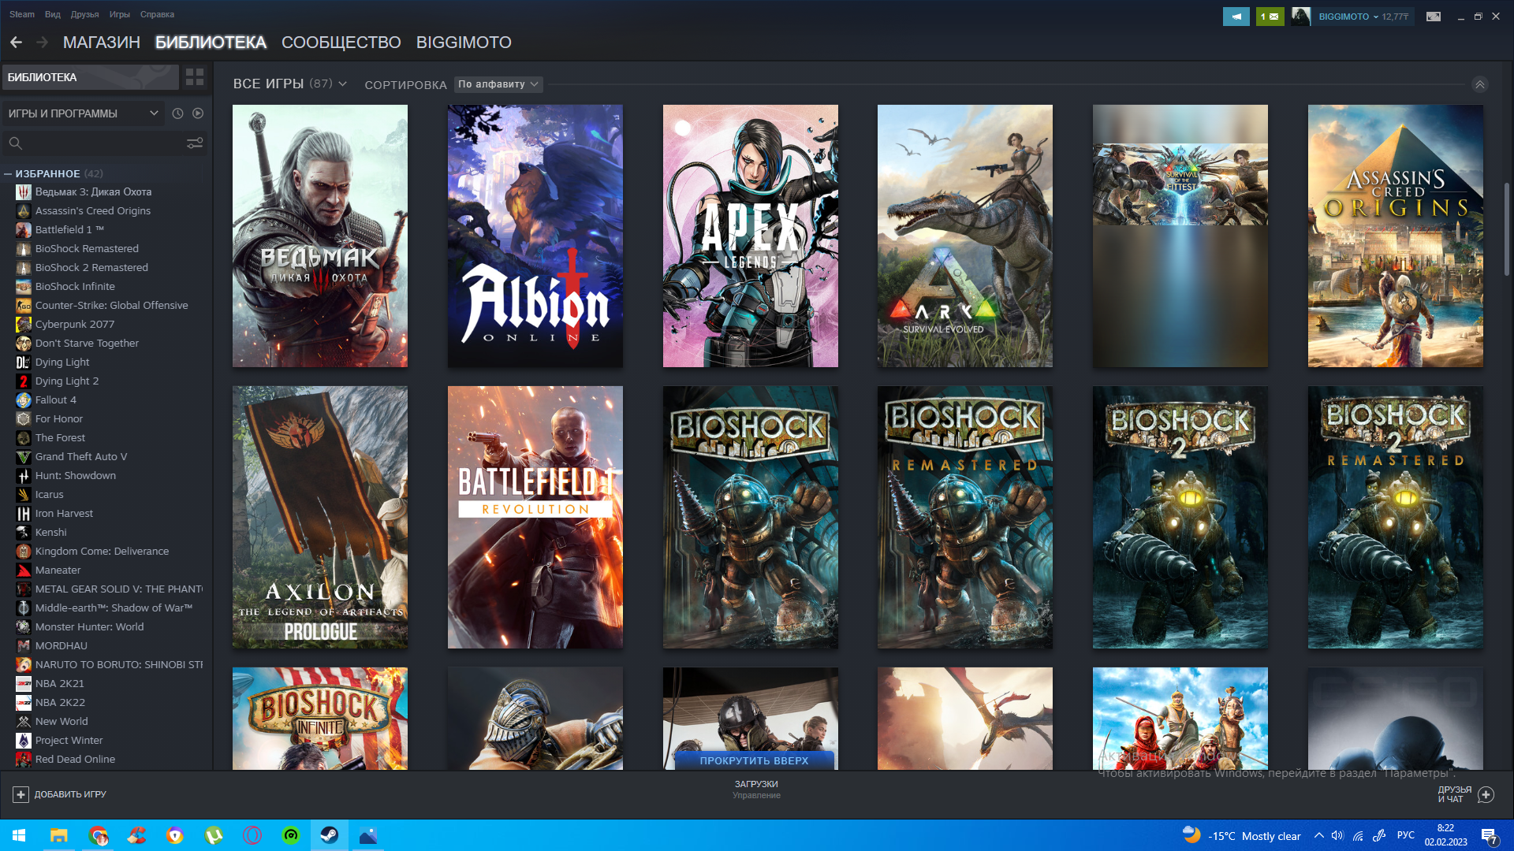Switch to the СООБЩЕСТВО tab
1514x851 pixels.
tap(341, 43)
